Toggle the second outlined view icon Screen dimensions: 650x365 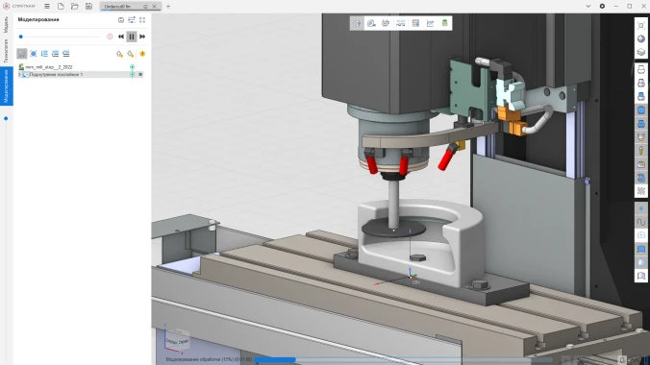click(x=641, y=84)
